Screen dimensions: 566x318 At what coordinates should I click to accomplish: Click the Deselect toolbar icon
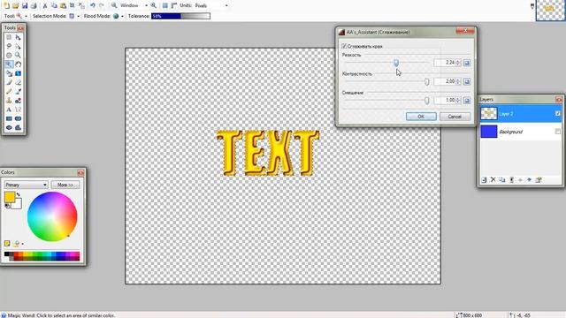point(81,5)
